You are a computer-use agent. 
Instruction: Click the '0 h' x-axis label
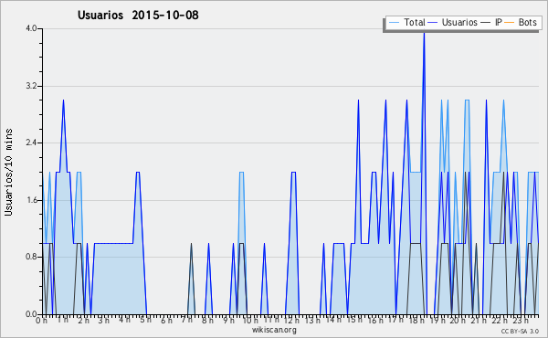[41, 321]
